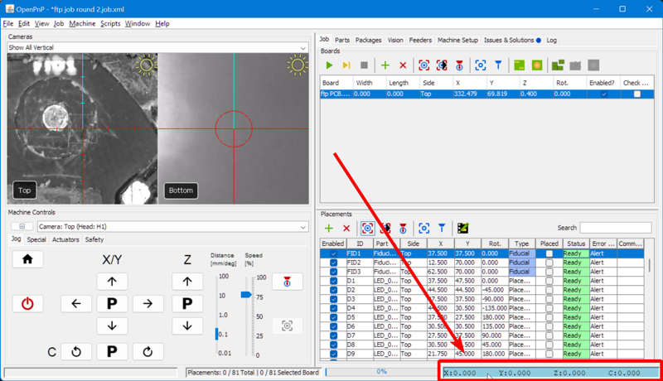The height and width of the screenshot is (381, 663).
Task: Remove board with red X in Boards
Action: pyautogui.click(x=403, y=65)
